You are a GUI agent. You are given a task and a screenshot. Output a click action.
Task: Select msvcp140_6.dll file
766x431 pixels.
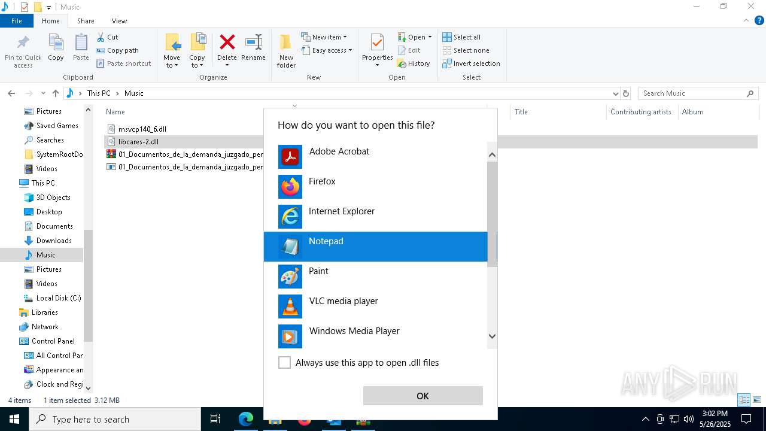click(142, 129)
